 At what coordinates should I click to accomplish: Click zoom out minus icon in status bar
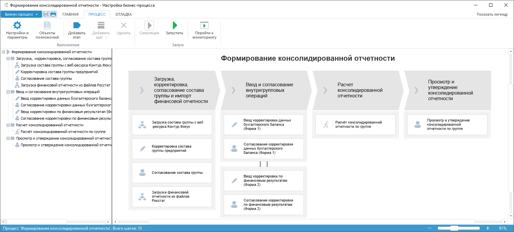[x=430, y=228]
